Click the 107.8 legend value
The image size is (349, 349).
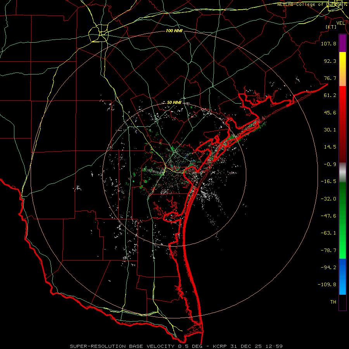coord(328,43)
